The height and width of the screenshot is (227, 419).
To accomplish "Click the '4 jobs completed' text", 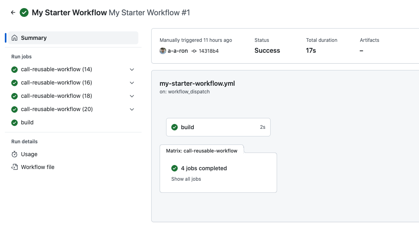I will [x=204, y=168].
